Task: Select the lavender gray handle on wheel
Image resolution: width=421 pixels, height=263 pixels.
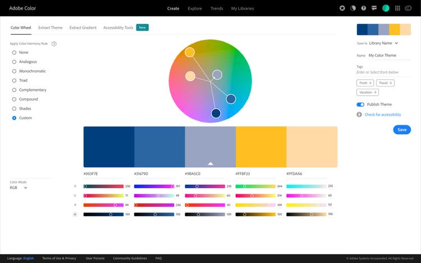Action: pyautogui.click(x=217, y=75)
